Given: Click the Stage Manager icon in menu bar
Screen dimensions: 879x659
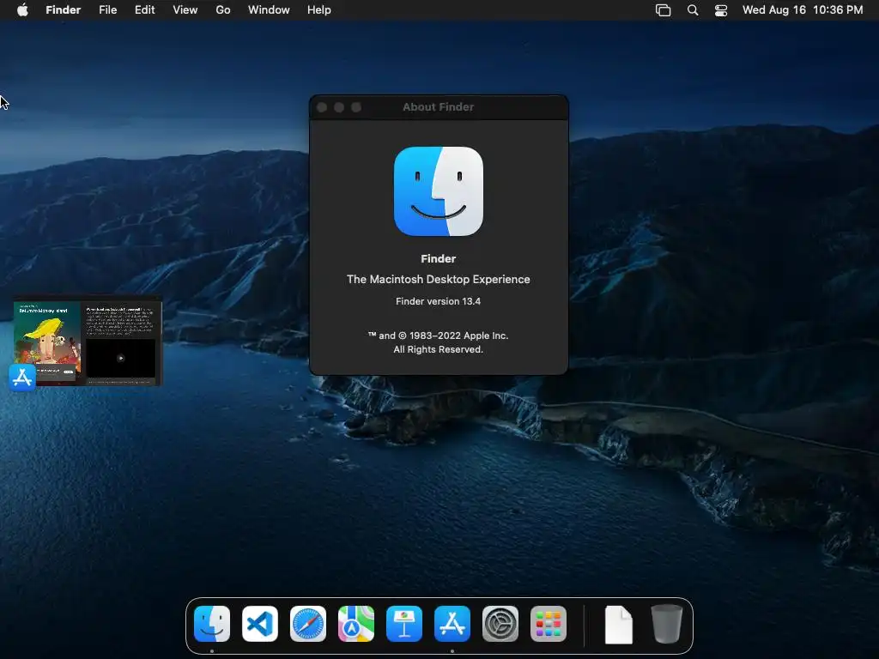Looking at the screenshot, I should pyautogui.click(x=664, y=10).
